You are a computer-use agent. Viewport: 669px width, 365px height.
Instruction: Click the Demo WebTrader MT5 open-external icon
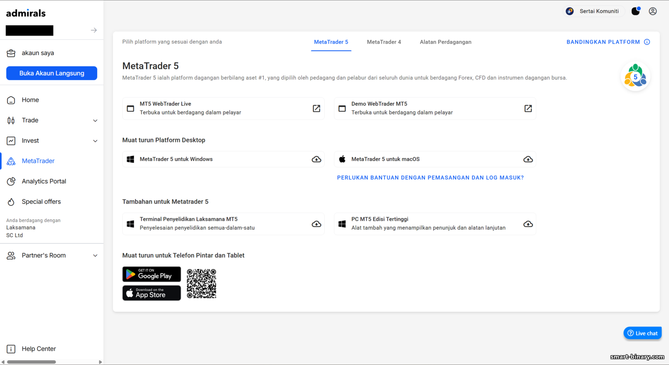pos(528,109)
